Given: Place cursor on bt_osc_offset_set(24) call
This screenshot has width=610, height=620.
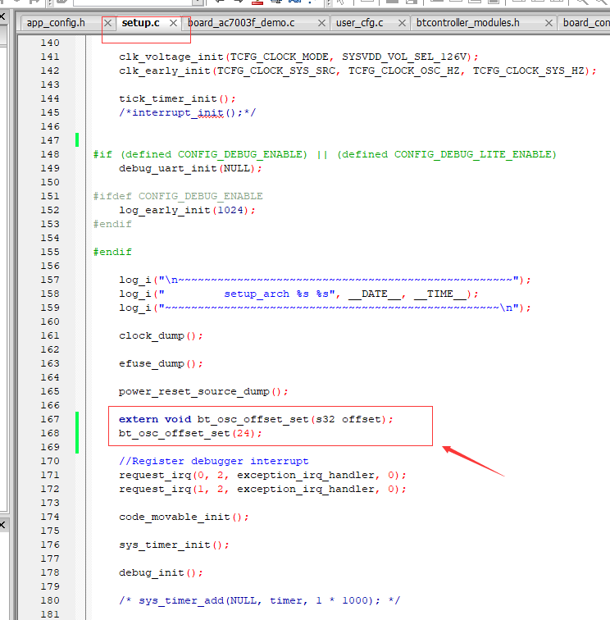Looking at the screenshot, I should click(190, 433).
